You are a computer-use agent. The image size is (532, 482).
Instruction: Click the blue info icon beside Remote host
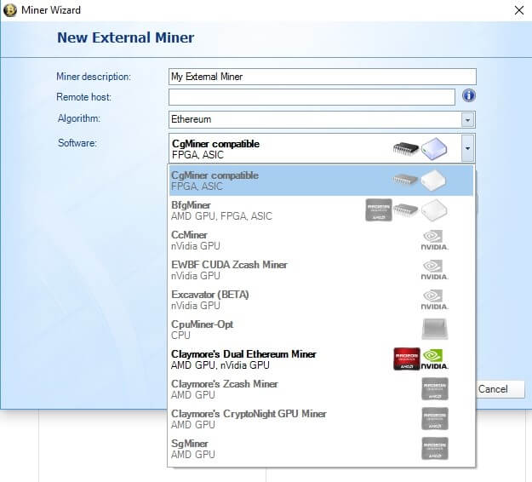(468, 95)
